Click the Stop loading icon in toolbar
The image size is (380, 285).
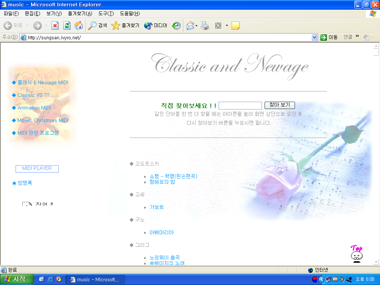point(55,26)
